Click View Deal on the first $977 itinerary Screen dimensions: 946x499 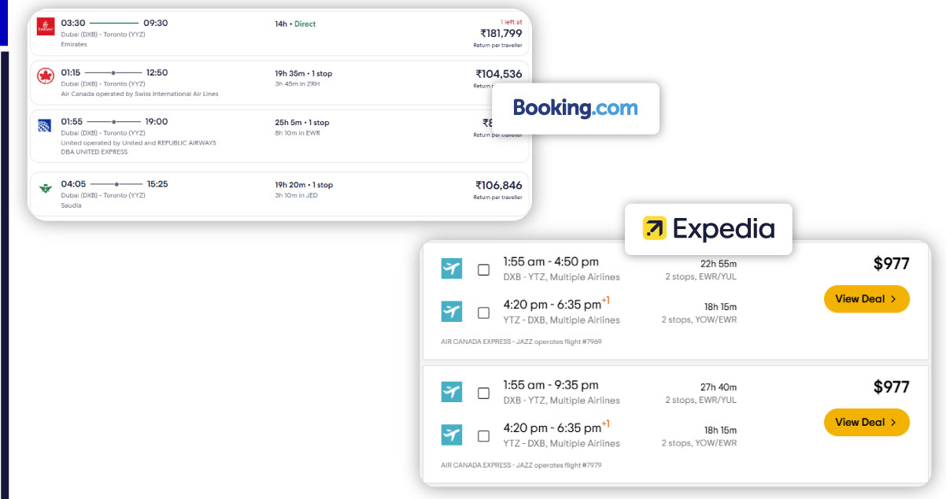867,299
